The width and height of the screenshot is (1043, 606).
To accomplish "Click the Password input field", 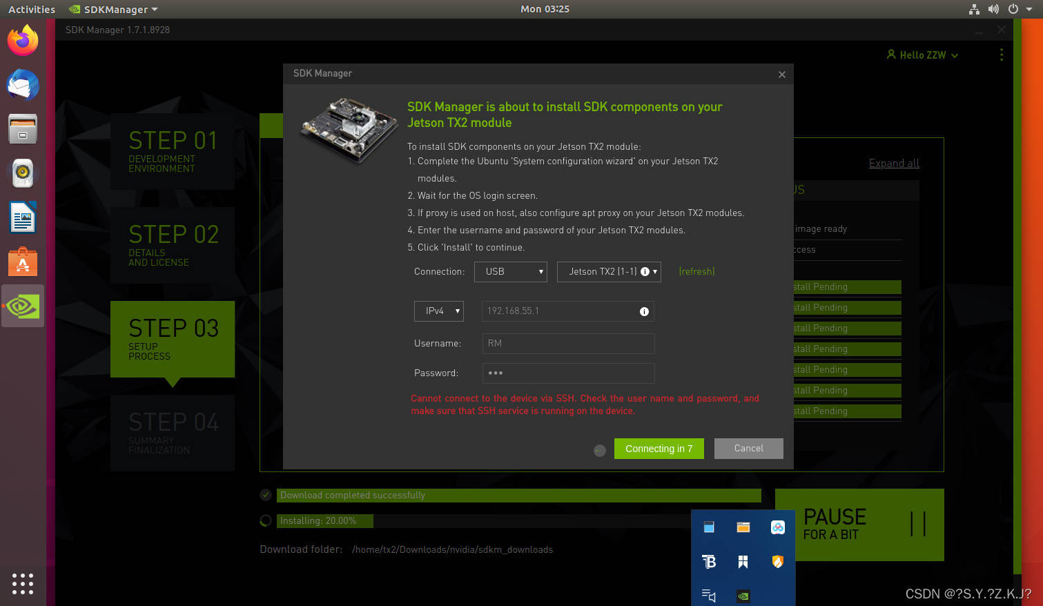I will click(568, 373).
